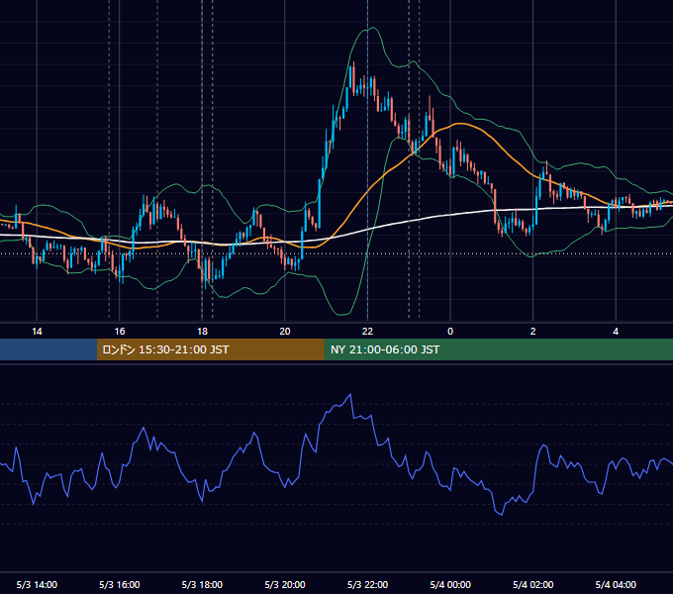Click the highest peak of the oscillator line

(x=350, y=394)
